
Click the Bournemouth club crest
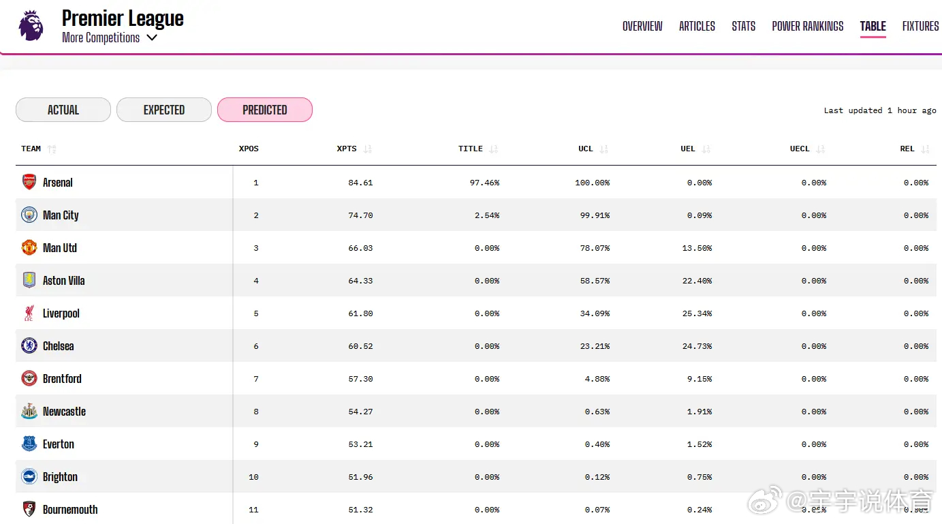coord(29,509)
